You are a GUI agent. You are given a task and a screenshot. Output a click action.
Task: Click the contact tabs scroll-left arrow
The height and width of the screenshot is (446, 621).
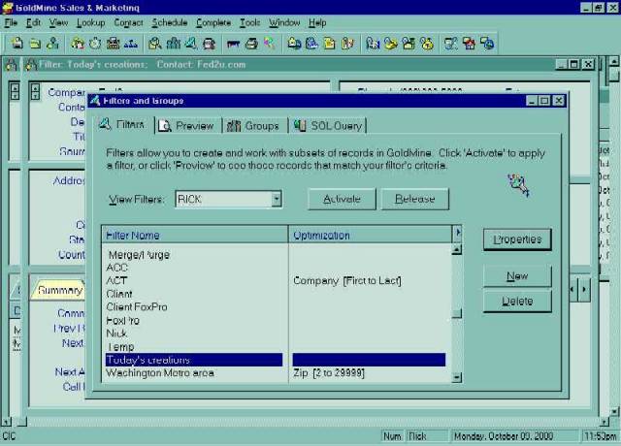572,290
